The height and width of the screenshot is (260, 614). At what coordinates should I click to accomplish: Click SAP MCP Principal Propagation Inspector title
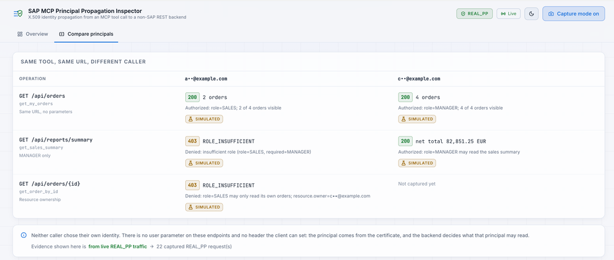(85, 11)
